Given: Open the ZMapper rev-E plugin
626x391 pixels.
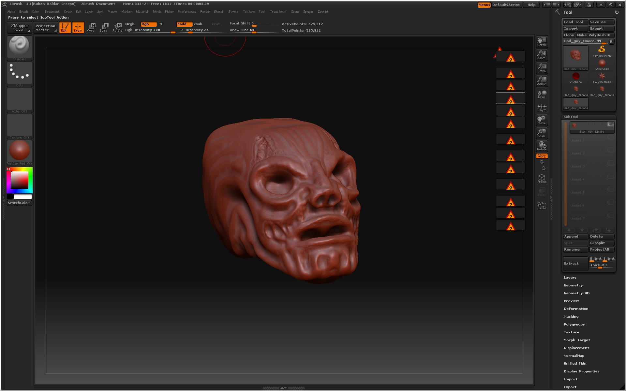Looking at the screenshot, I should coord(19,27).
